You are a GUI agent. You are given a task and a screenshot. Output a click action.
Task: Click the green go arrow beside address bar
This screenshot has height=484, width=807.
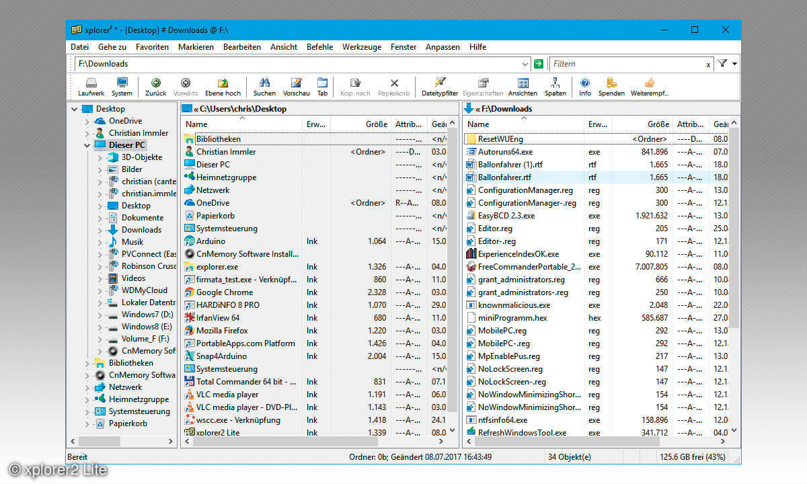tap(538, 64)
